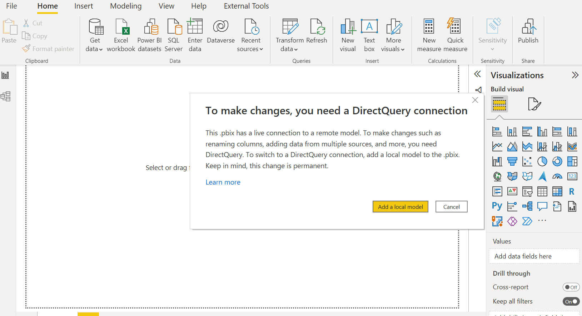Switch to Report view in left sidebar
The height and width of the screenshot is (316, 582).
pyautogui.click(x=5, y=75)
